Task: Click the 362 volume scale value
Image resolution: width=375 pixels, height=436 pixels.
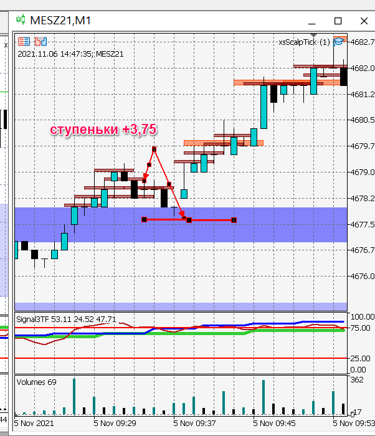Action: pos(357,380)
